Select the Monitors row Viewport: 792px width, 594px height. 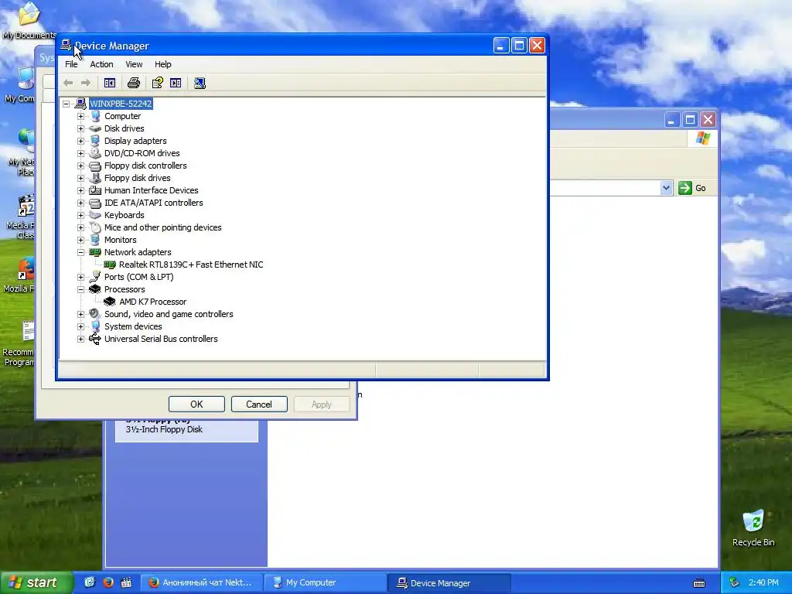tap(120, 240)
